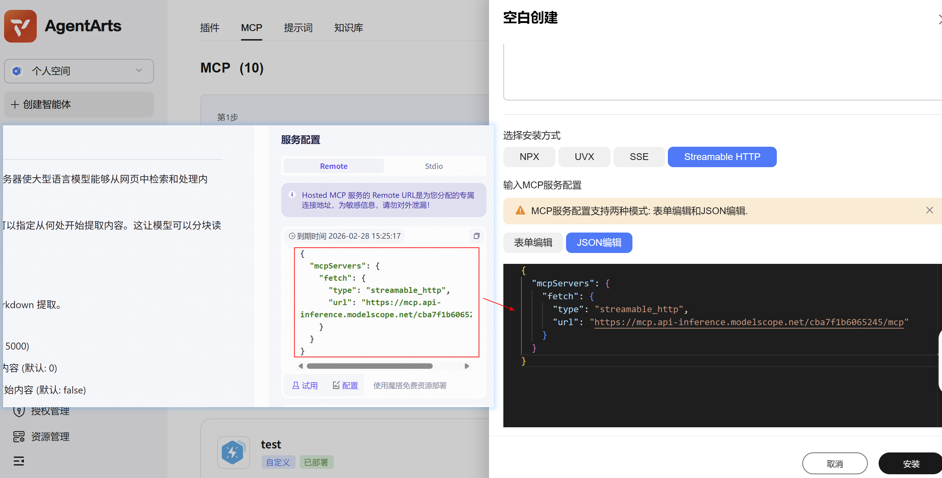Select the Remote service configuration tab
The image size is (942, 478).
click(x=333, y=166)
